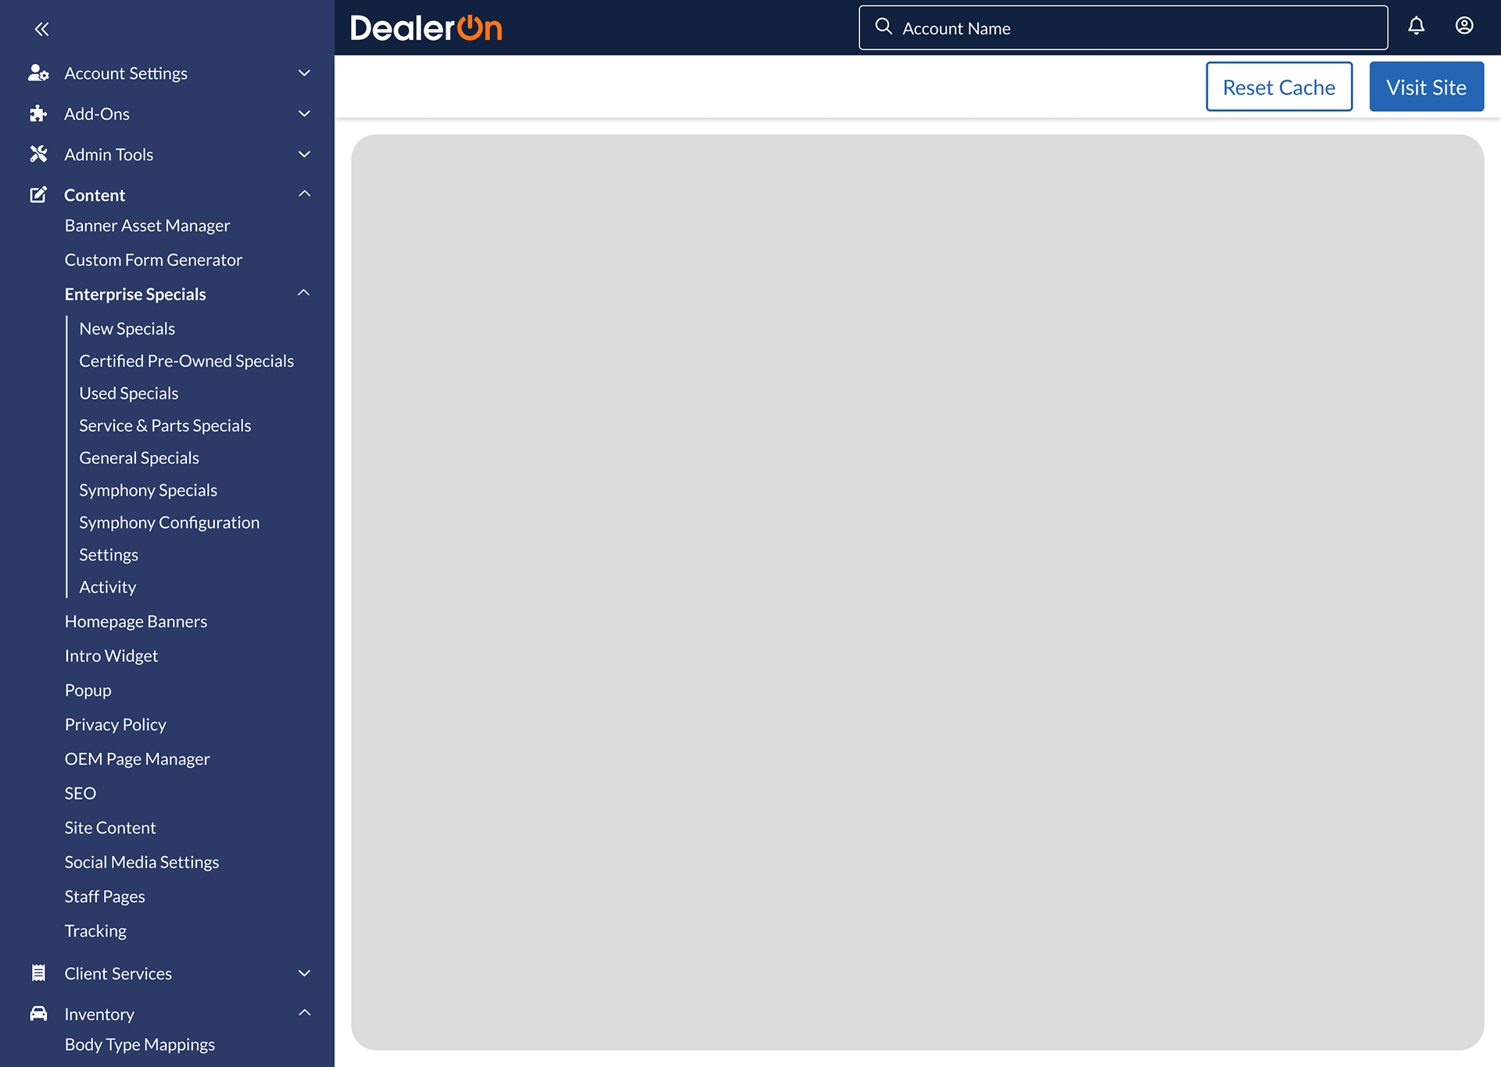Go to Homepage Banners

[136, 621]
